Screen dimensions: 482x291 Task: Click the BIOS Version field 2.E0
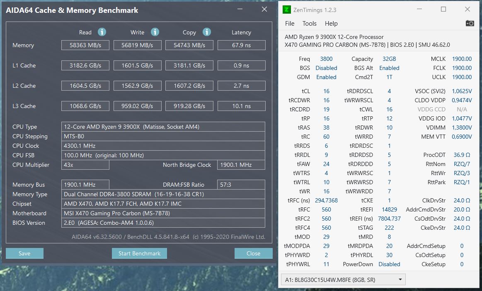point(163,223)
